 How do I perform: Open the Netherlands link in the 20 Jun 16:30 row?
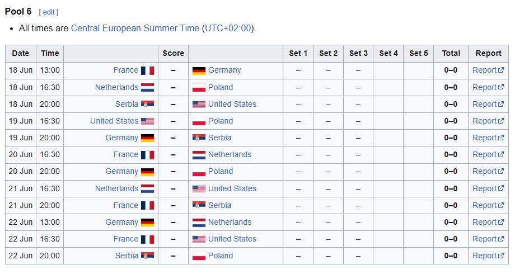230,155
